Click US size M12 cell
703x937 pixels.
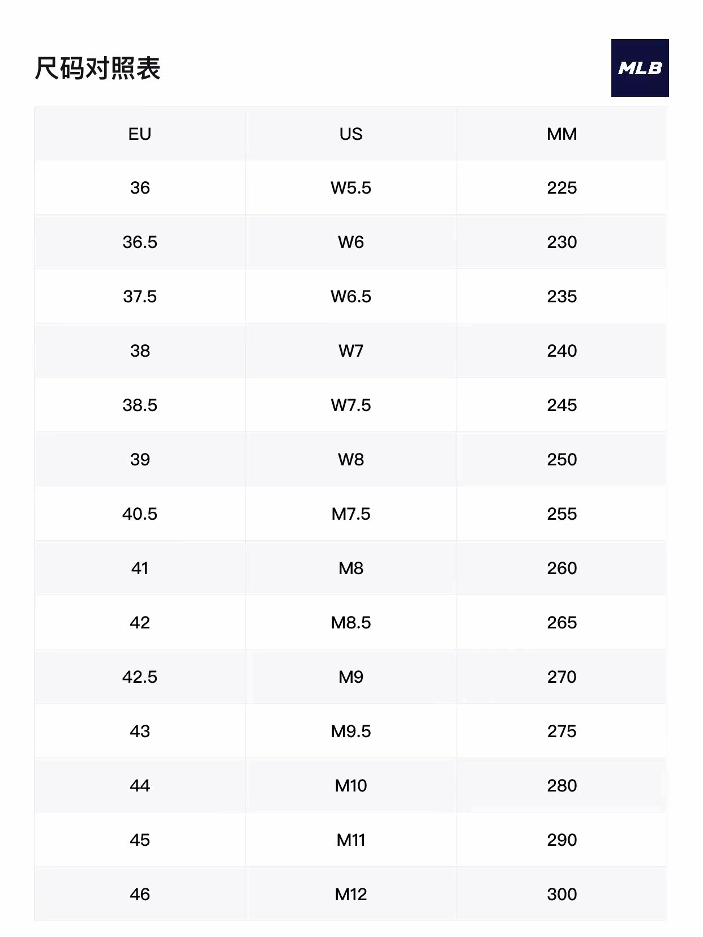(351, 895)
